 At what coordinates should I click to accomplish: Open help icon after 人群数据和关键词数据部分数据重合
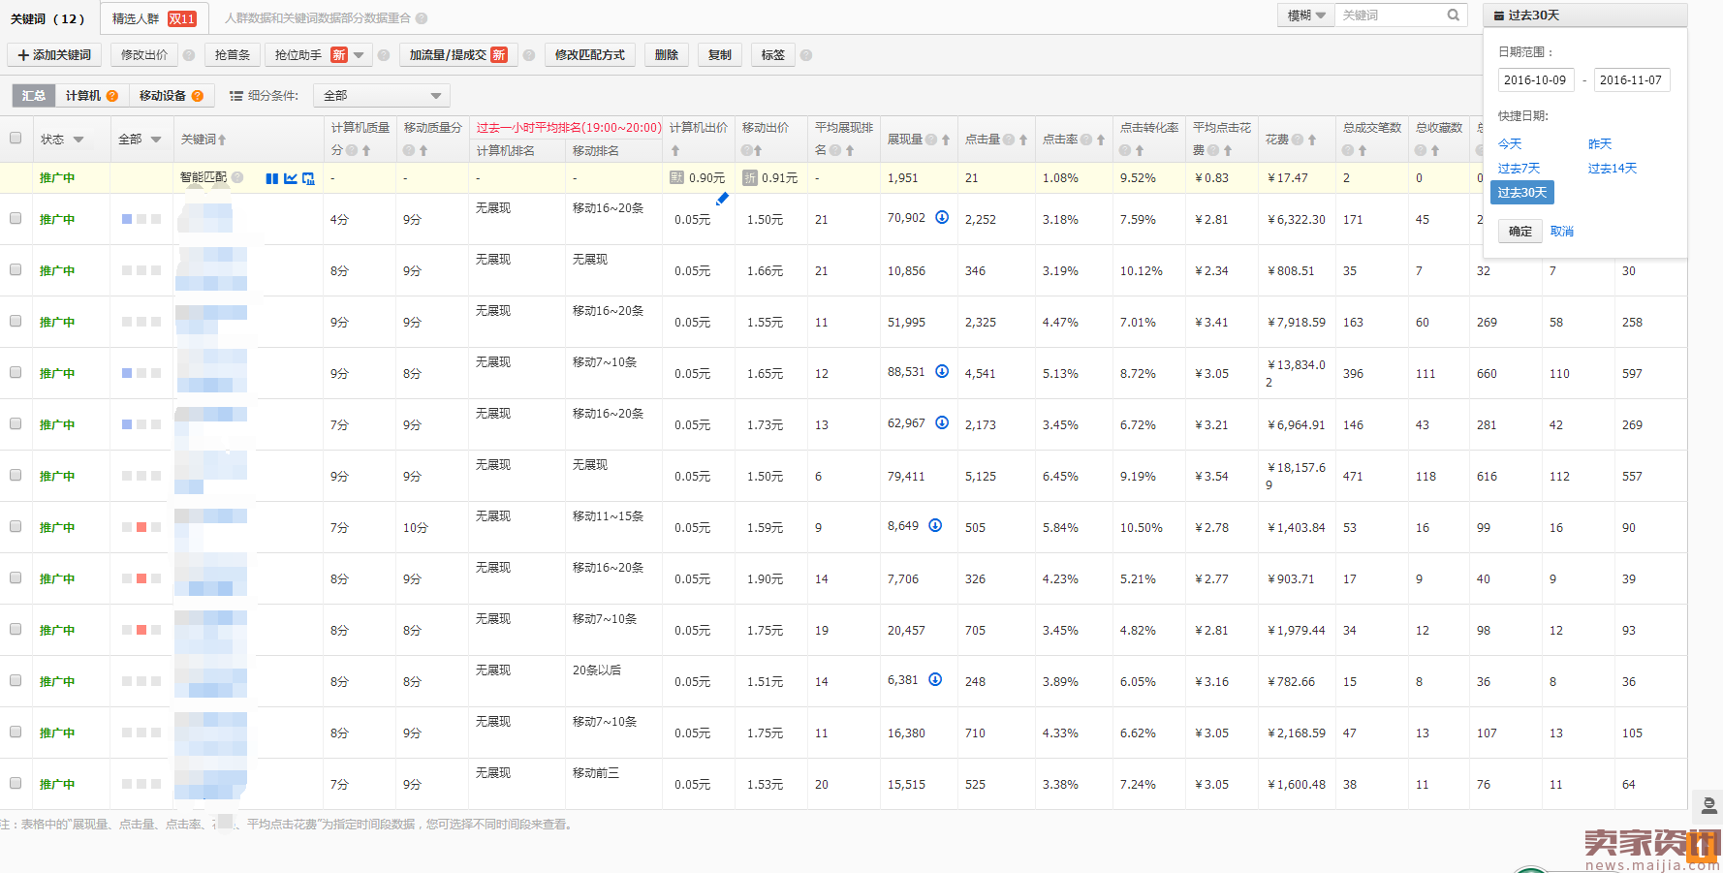(x=422, y=18)
